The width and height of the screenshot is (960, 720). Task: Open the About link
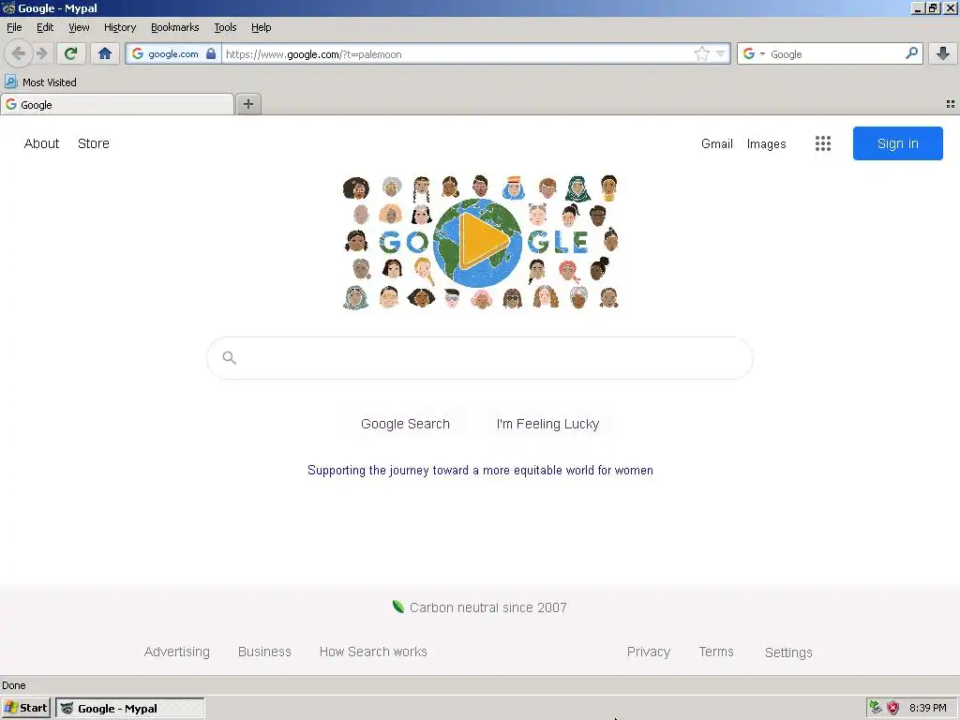(41, 143)
